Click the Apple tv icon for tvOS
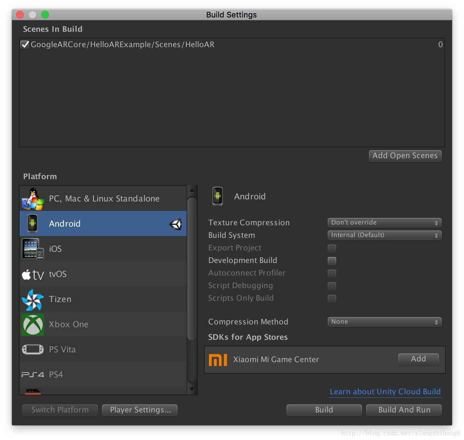Image resolution: width=464 pixels, height=440 pixels. 33,274
